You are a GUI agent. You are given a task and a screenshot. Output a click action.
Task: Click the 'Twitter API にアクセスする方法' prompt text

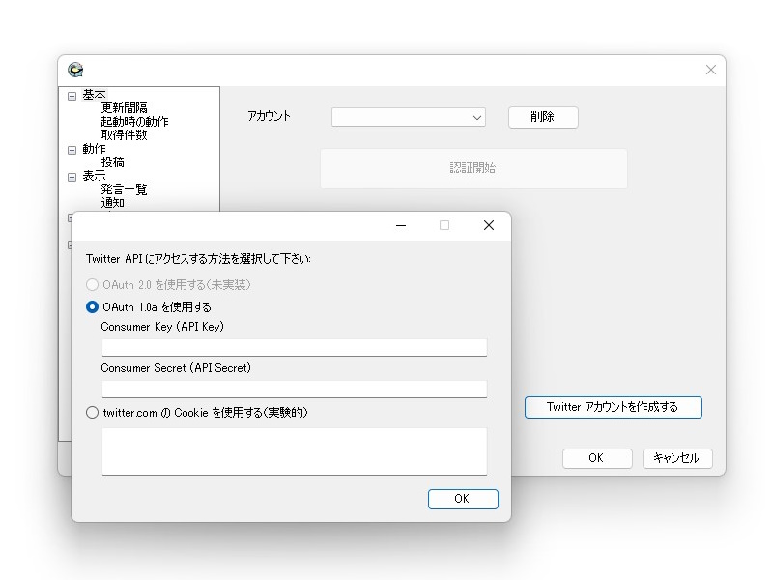point(198,258)
